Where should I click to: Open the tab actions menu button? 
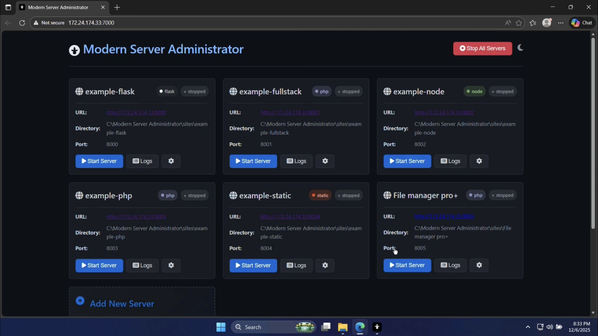point(8,7)
